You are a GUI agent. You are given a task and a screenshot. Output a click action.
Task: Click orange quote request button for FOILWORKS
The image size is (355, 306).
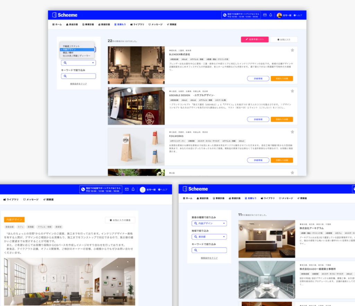click(282, 160)
